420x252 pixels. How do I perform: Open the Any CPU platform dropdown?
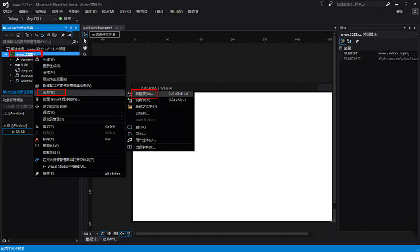(41, 19)
